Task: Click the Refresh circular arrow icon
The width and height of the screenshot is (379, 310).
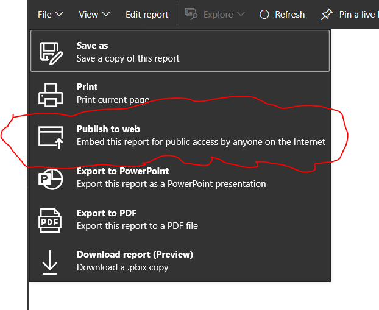Action: [264, 15]
